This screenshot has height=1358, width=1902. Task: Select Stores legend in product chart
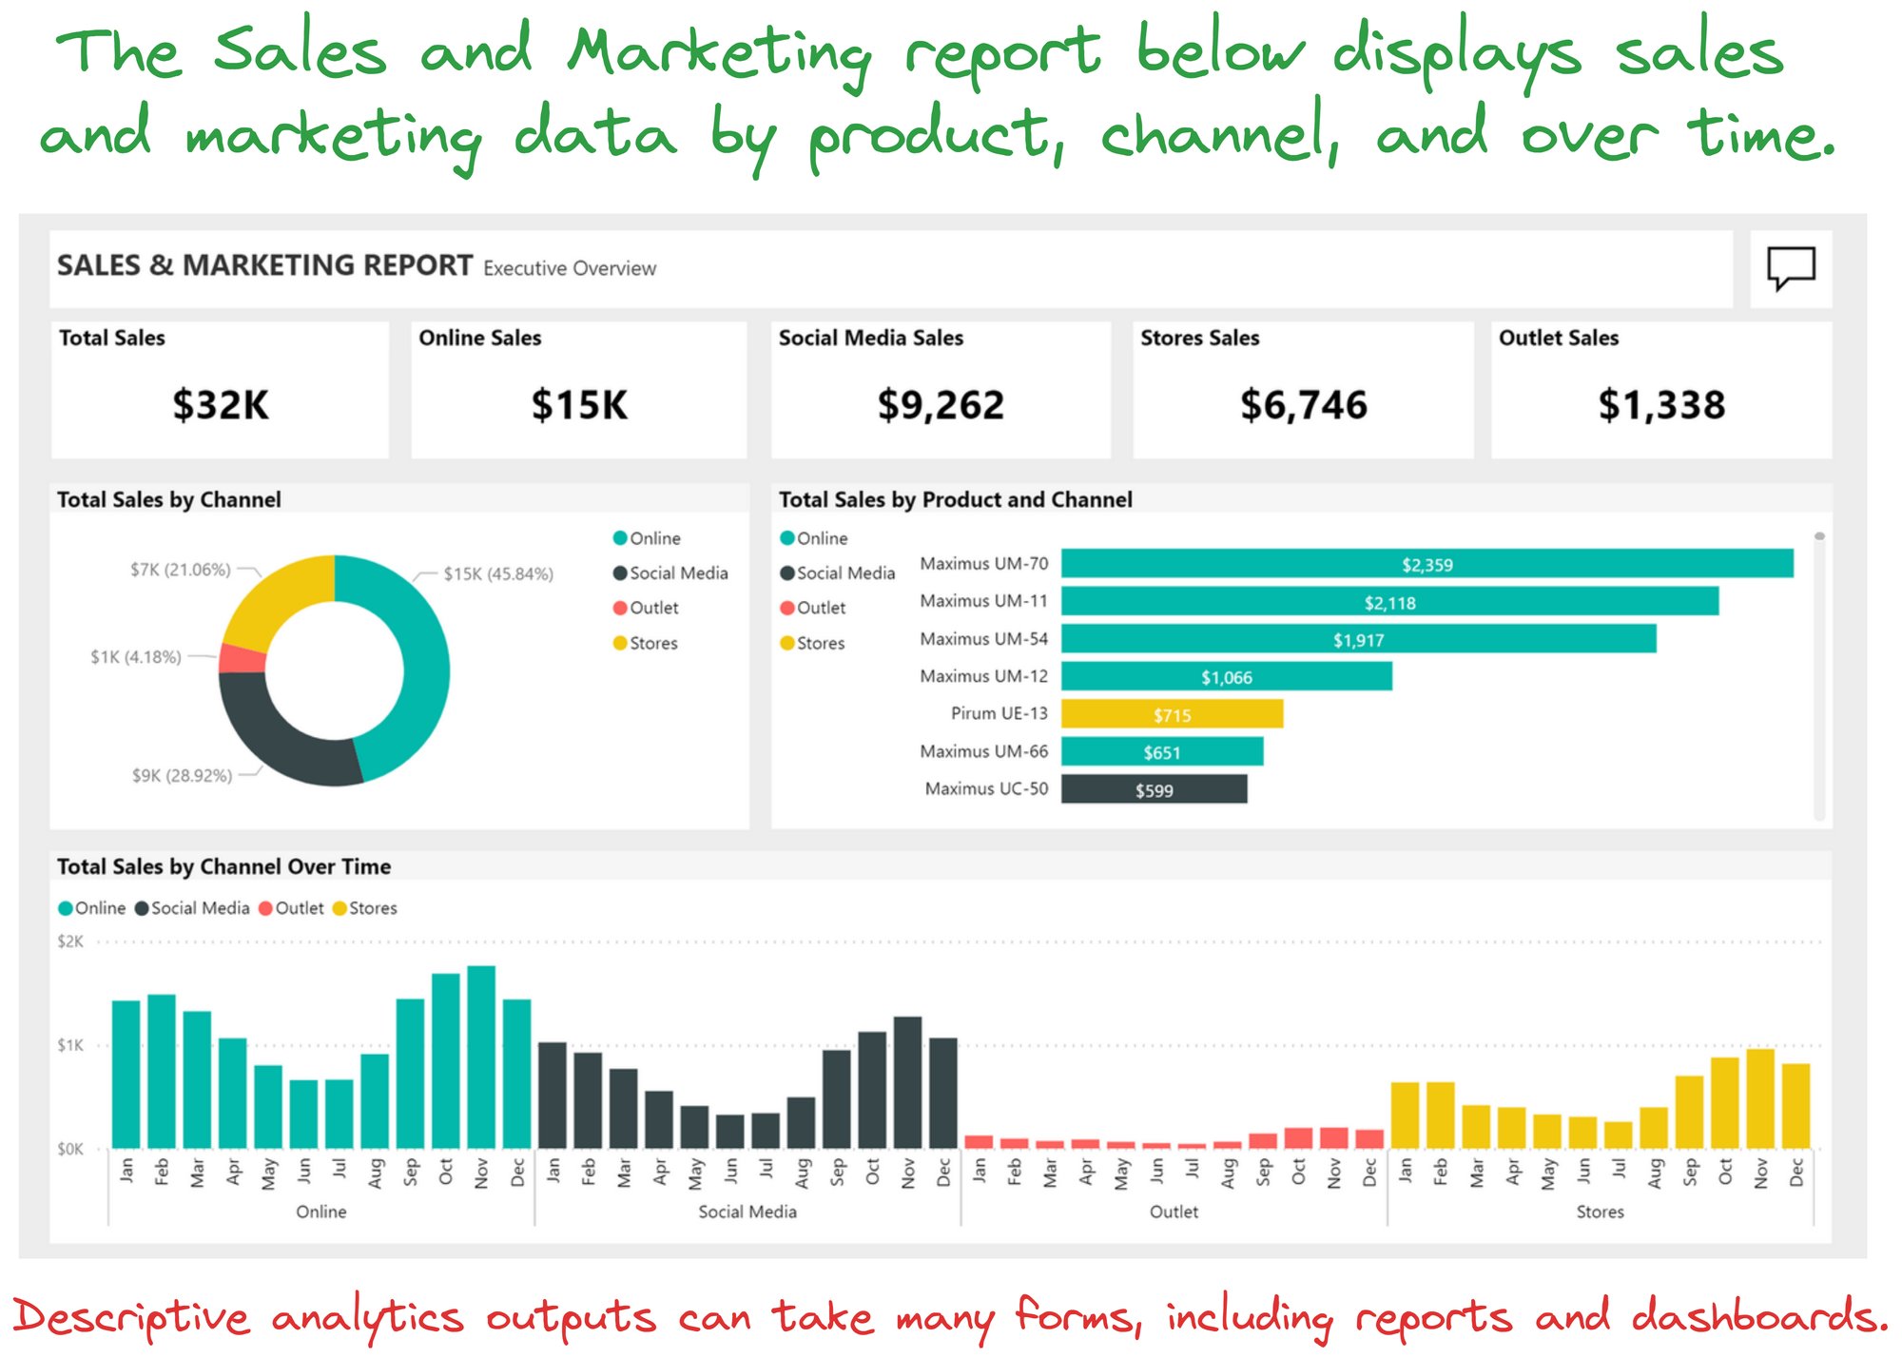coord(812,643)
